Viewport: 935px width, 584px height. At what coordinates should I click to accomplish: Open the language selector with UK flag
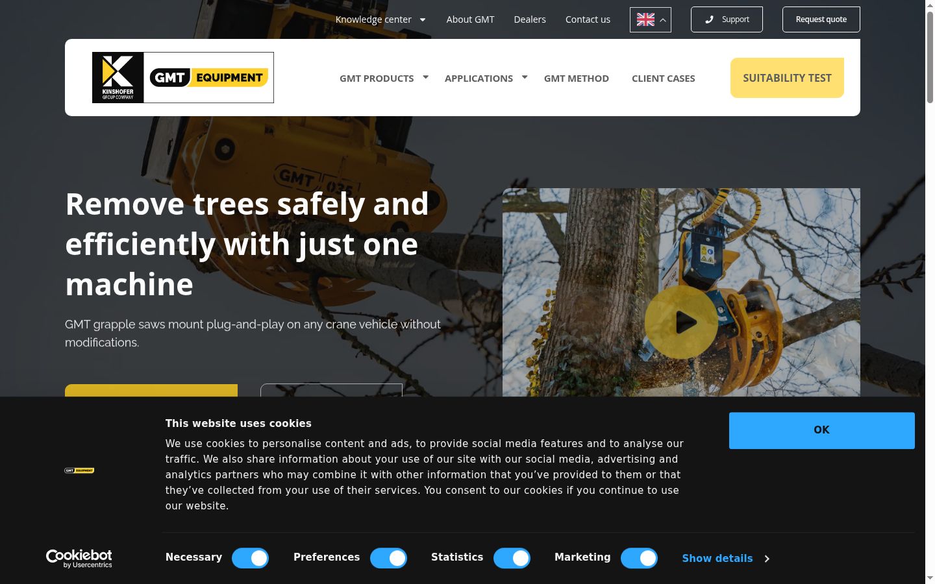651,19
